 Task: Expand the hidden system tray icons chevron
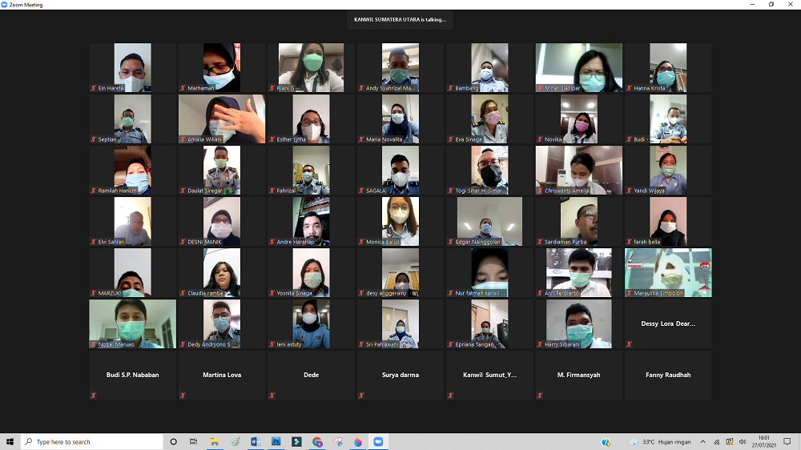703,442
